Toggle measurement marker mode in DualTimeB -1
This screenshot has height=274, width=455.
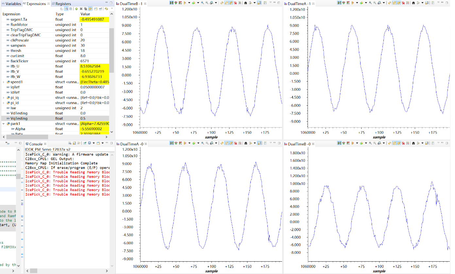[x=185, y=3]
